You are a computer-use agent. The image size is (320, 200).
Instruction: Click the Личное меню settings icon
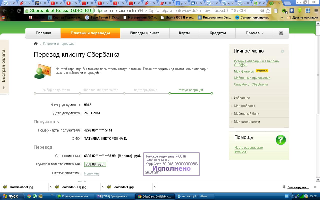(282, 51)
